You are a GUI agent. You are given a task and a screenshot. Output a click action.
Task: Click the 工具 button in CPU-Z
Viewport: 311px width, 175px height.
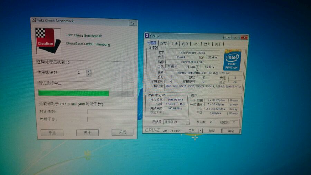point(192,130)
